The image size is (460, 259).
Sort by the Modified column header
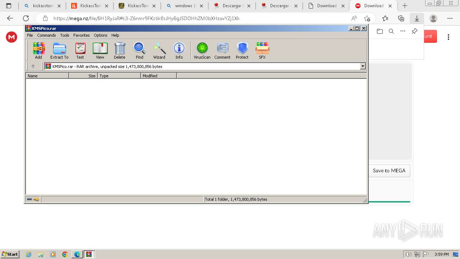pyautogui.click(x=158, y=76)
